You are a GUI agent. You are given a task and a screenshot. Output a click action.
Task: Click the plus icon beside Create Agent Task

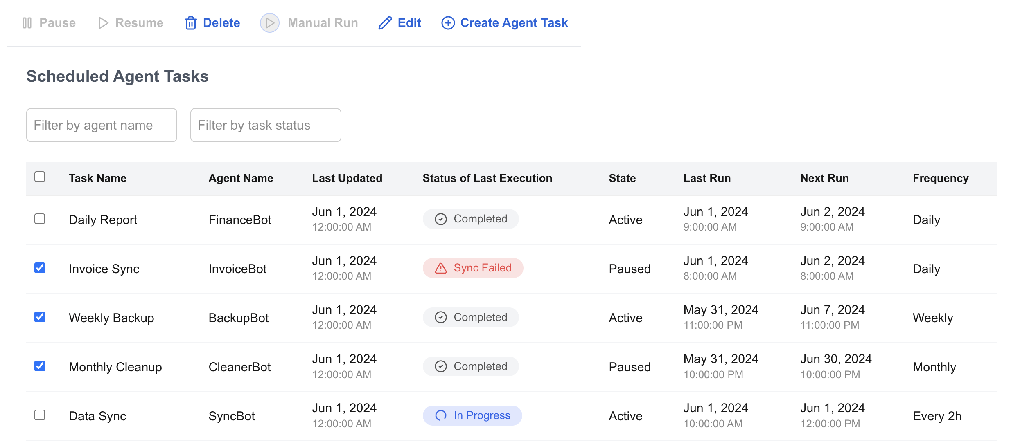448,23
